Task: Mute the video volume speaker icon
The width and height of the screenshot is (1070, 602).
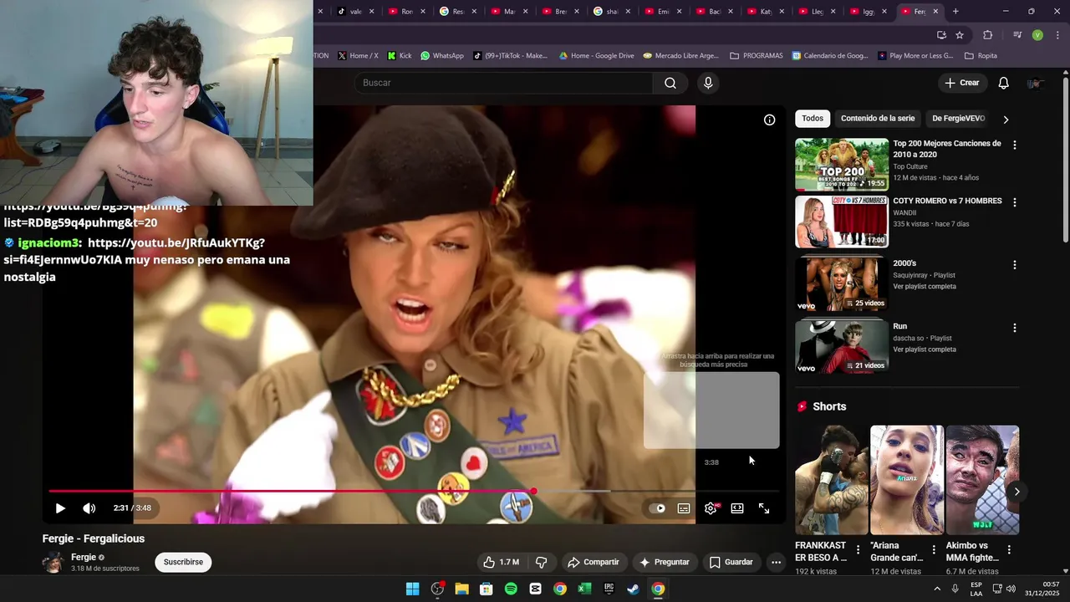Action: click(x=89, y=508)
